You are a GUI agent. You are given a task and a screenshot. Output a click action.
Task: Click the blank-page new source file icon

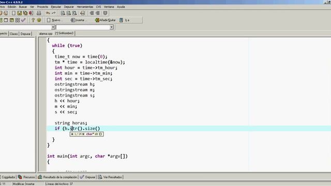13,13
